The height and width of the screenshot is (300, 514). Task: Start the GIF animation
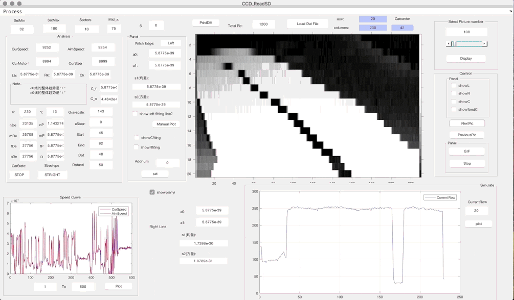click(x=467, y=151)
